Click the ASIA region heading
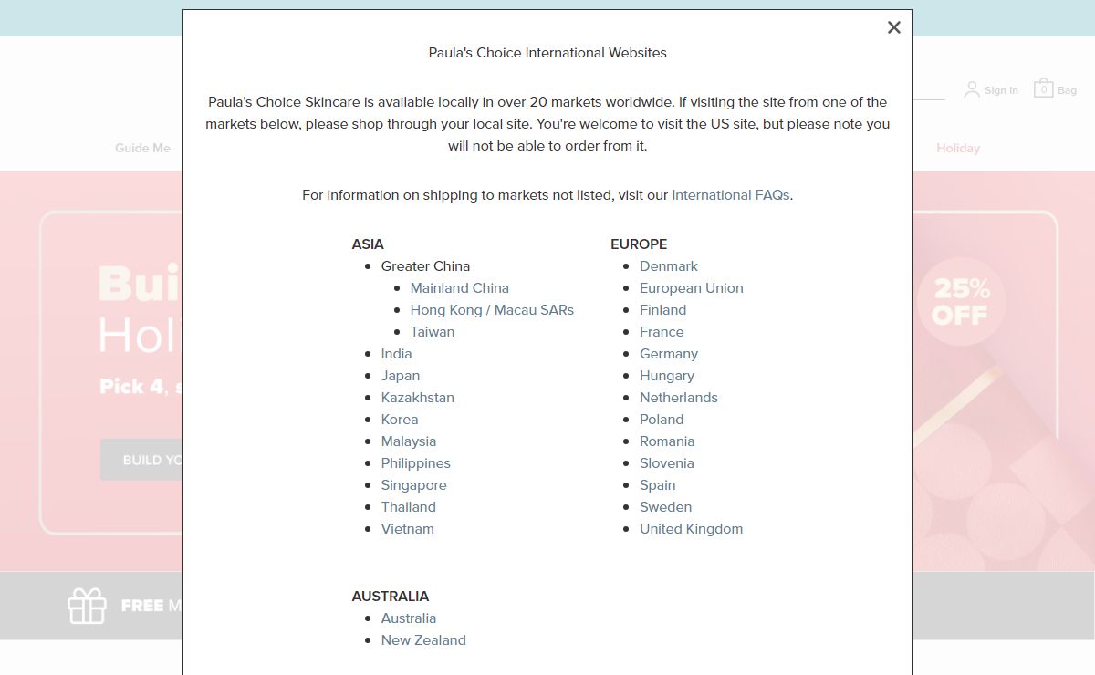 point(368,244)
